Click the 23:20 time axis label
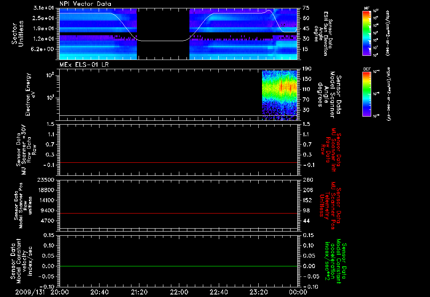The width and height of the screenshot is (430, 297). (x=259, y=292)
